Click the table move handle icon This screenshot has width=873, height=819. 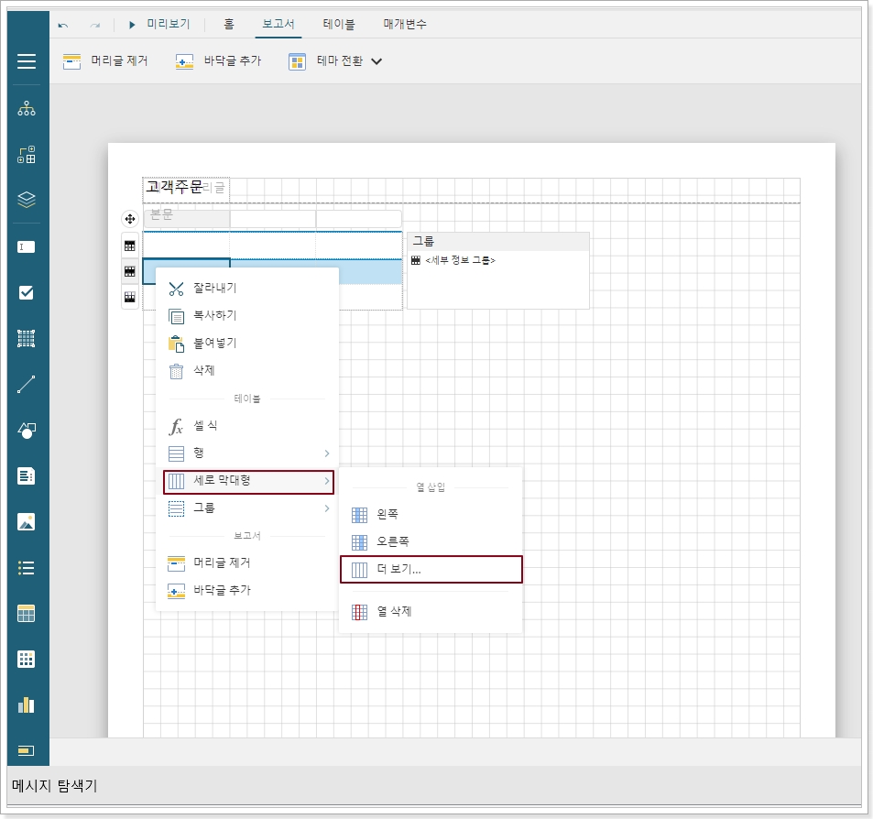point(129,219)
